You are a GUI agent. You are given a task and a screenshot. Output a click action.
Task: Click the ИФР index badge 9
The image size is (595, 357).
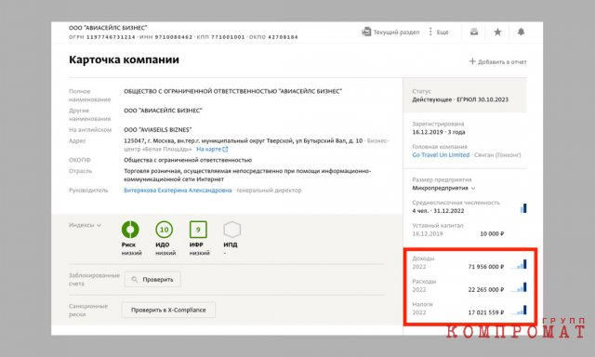pos(198,230)
